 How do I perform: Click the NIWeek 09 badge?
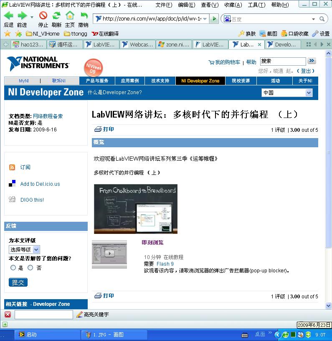click(x=93, y=68)
